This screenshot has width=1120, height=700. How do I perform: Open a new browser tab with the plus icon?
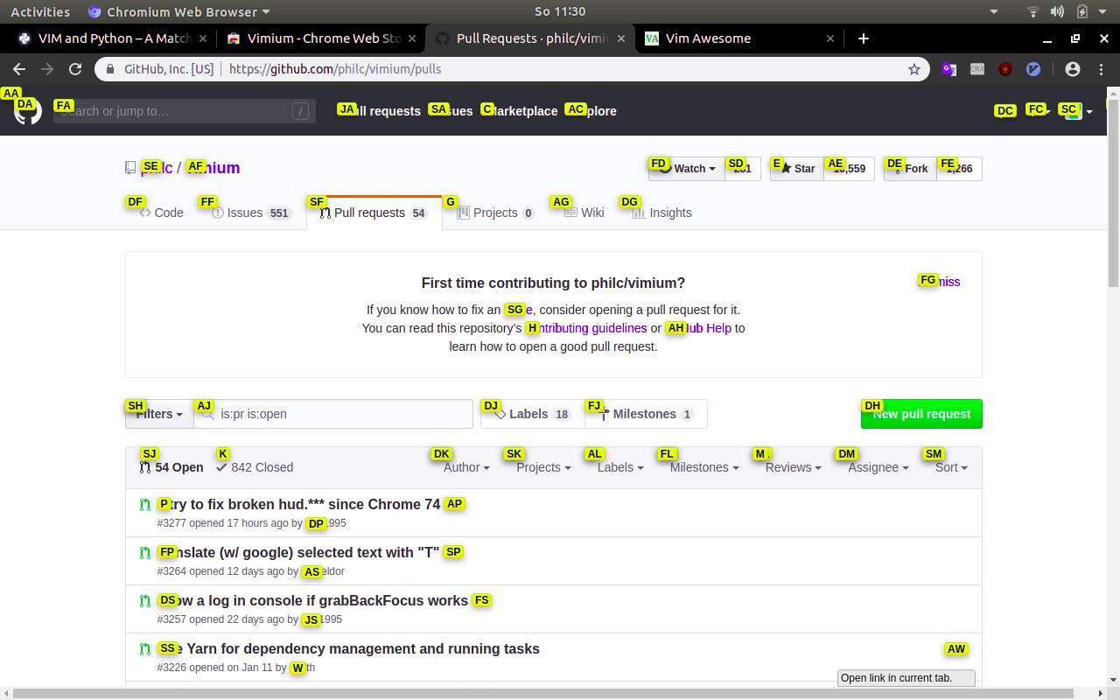point(863,38)
